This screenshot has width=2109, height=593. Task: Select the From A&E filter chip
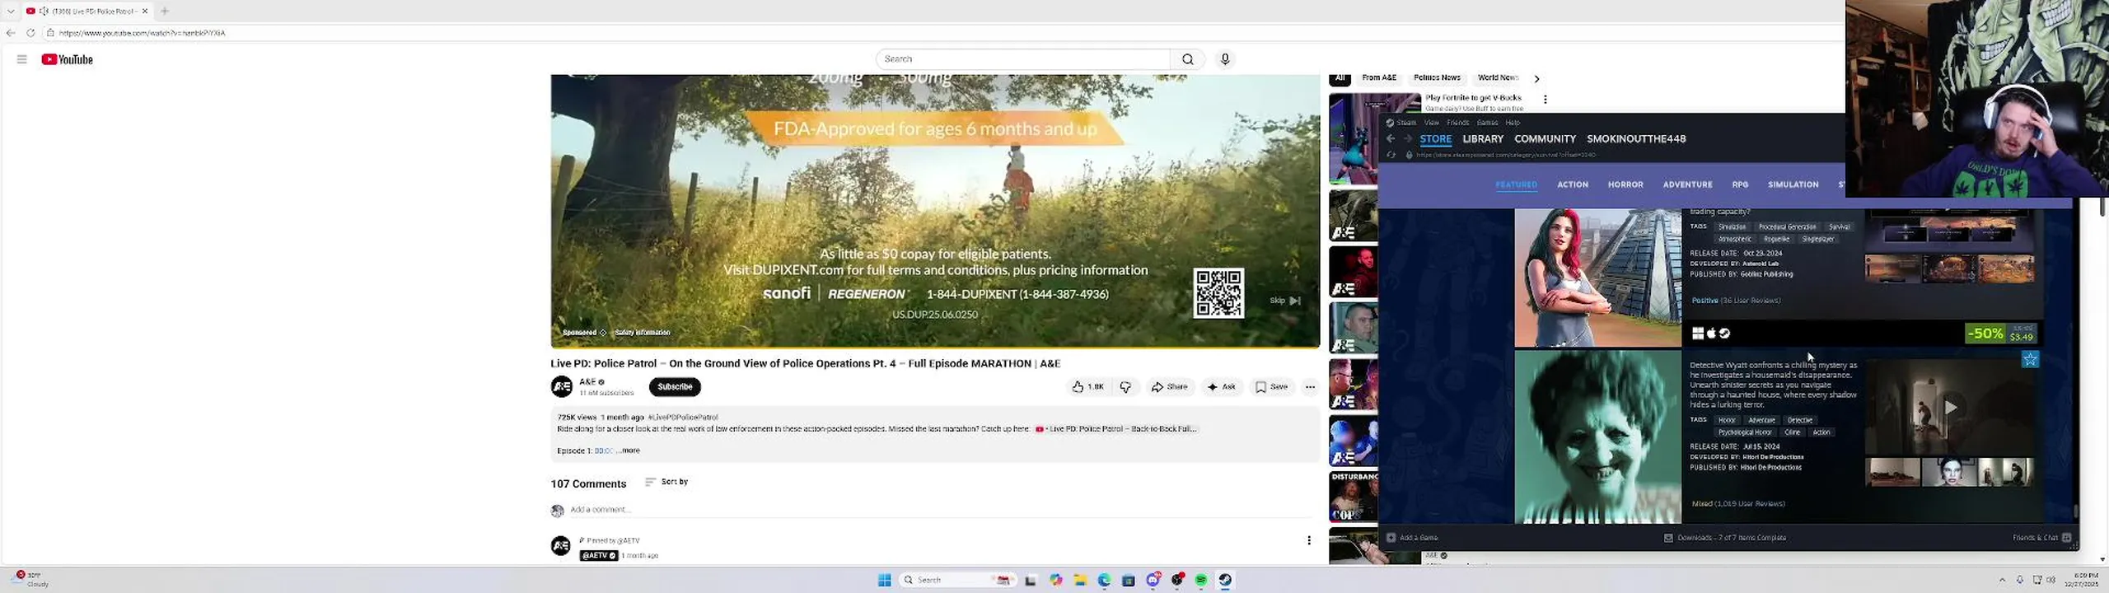coord(1379,78)
